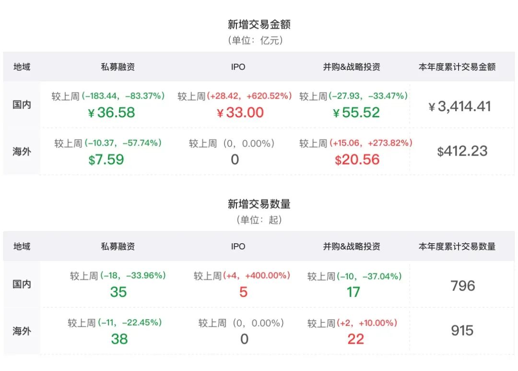Click 本年度累计交易数量 column header
This screenshot has height=371, width=518.
(x=457, y=247)
